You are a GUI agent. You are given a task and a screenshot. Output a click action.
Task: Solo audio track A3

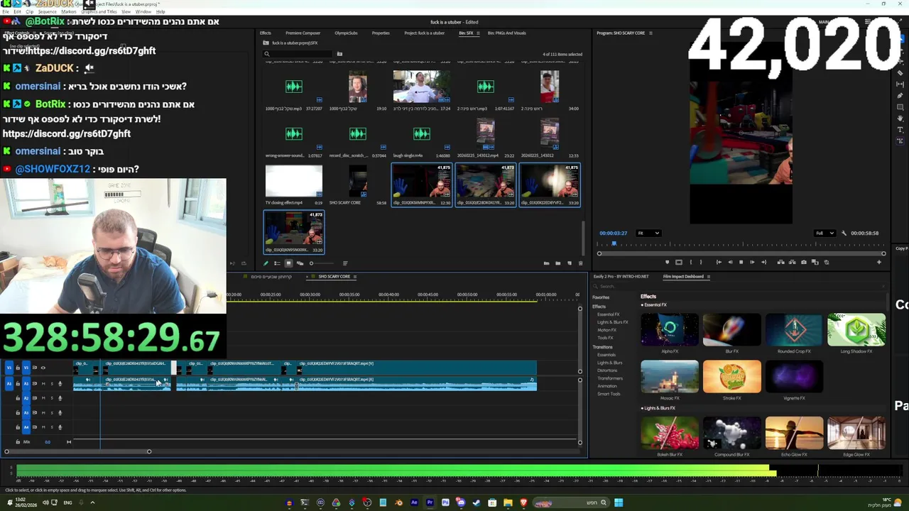pyautogui.click(x=52, y=412)
